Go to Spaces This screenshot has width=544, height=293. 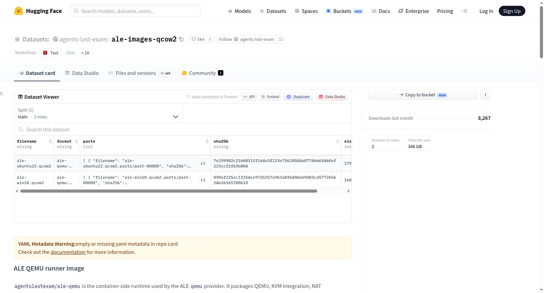(306, 11)
